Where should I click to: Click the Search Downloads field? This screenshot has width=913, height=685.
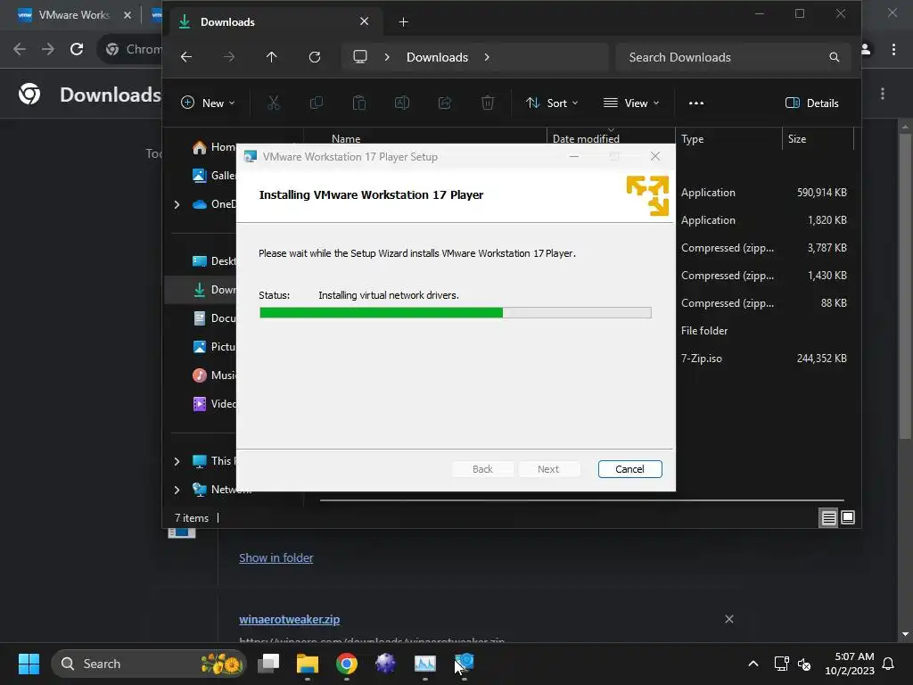(734, 57)
